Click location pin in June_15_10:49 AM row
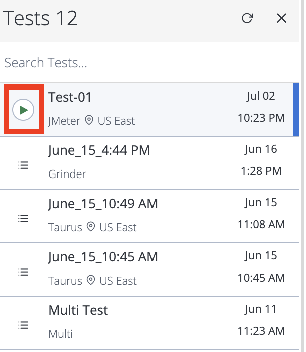The width and height of the screenshot is (306, 352). 91,227
